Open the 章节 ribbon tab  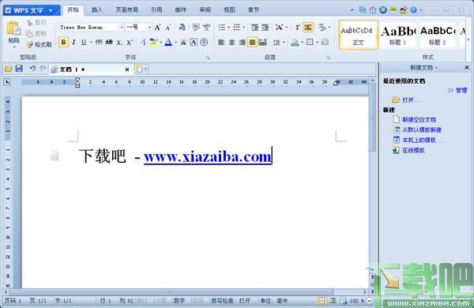254,10
